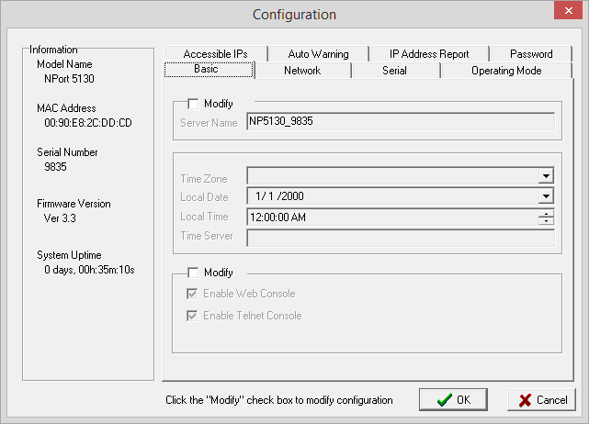Open the Network tab
The image size is (589, 424).
point(302,71)
